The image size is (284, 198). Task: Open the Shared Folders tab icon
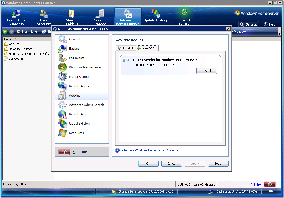click(x=71, y=14)
